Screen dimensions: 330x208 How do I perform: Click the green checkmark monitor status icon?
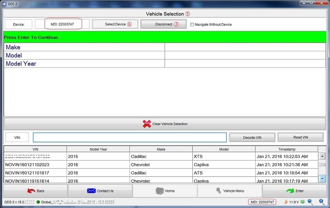[303, 202]
